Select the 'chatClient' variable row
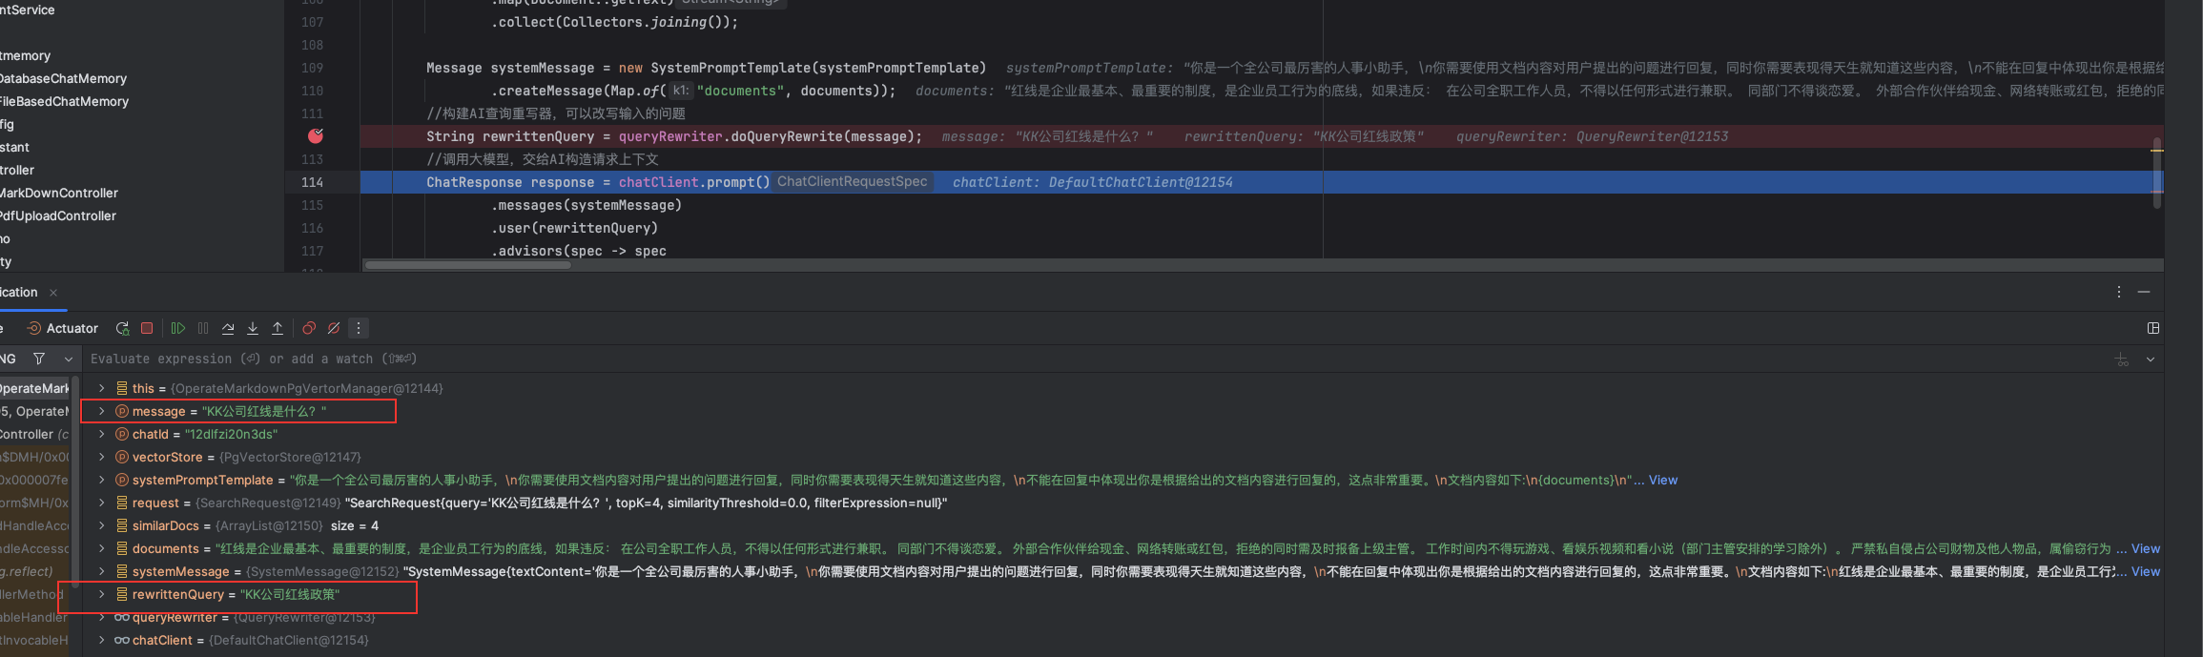This screenshot has width=2203, height=657. coord(1121,640)
